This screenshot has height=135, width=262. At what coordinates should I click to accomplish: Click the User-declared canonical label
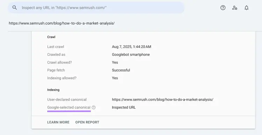point(67,100)
